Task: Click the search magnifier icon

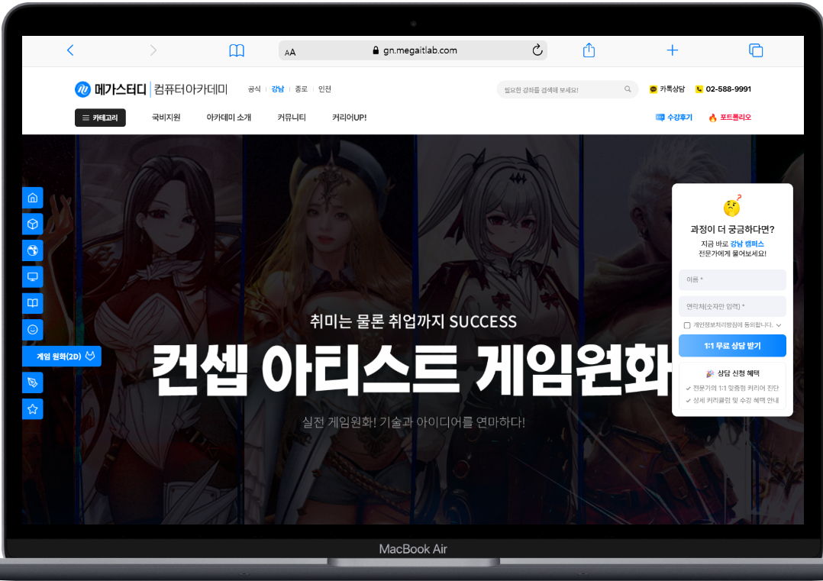Action: pos(628,89)
